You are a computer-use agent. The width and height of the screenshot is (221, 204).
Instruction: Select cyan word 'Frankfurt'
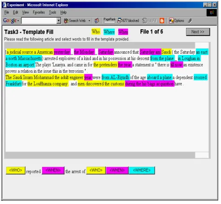(13, 84)
